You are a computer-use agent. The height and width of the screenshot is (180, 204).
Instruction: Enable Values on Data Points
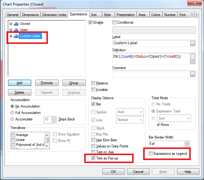(x=93, y=146)
